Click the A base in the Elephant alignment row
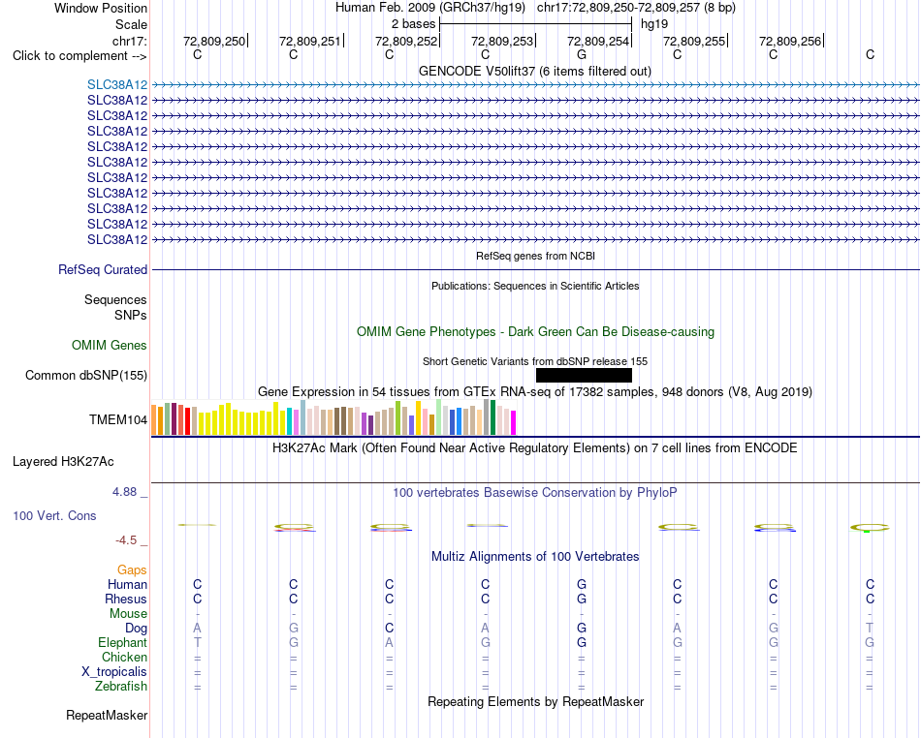921x738 pixels. click(390, 643)
